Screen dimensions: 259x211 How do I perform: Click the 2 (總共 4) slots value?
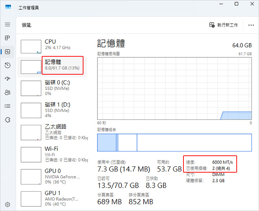point(221,168)
